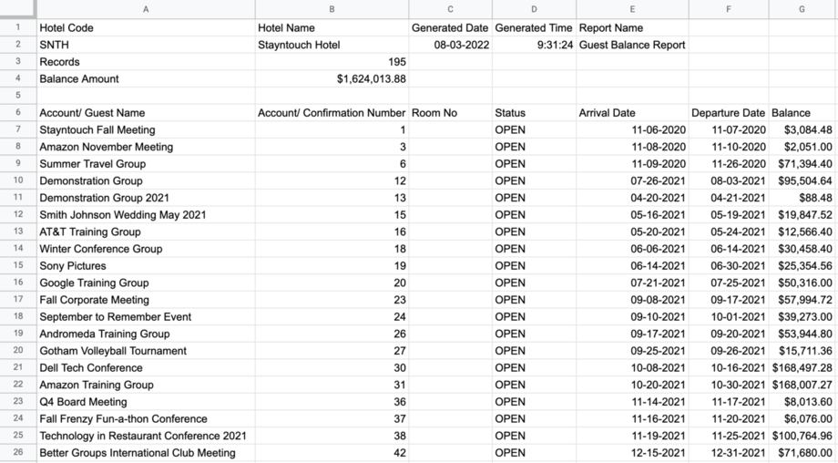
Task: Select column A header
Action: point(146,9)
